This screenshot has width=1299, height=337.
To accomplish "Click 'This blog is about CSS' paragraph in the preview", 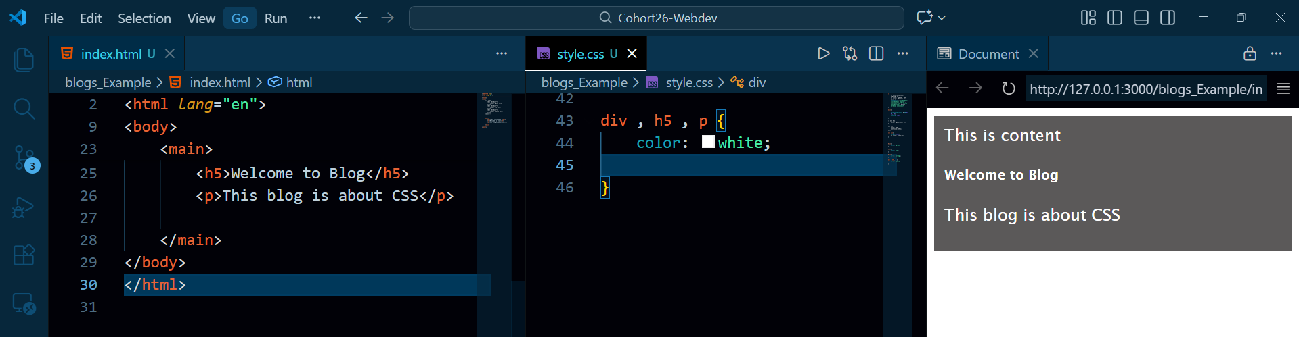I will [x=1032, y=215].
